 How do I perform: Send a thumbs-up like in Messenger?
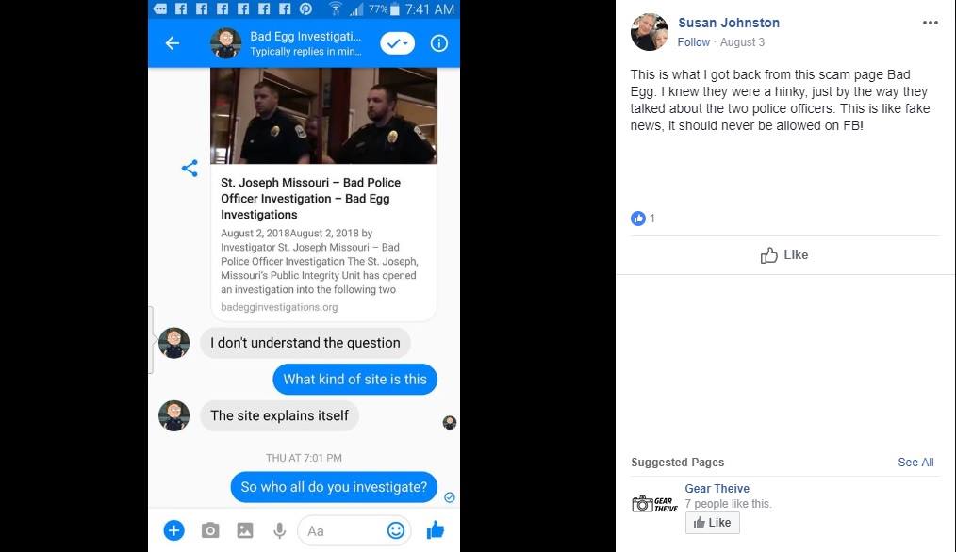click(436, 530)
